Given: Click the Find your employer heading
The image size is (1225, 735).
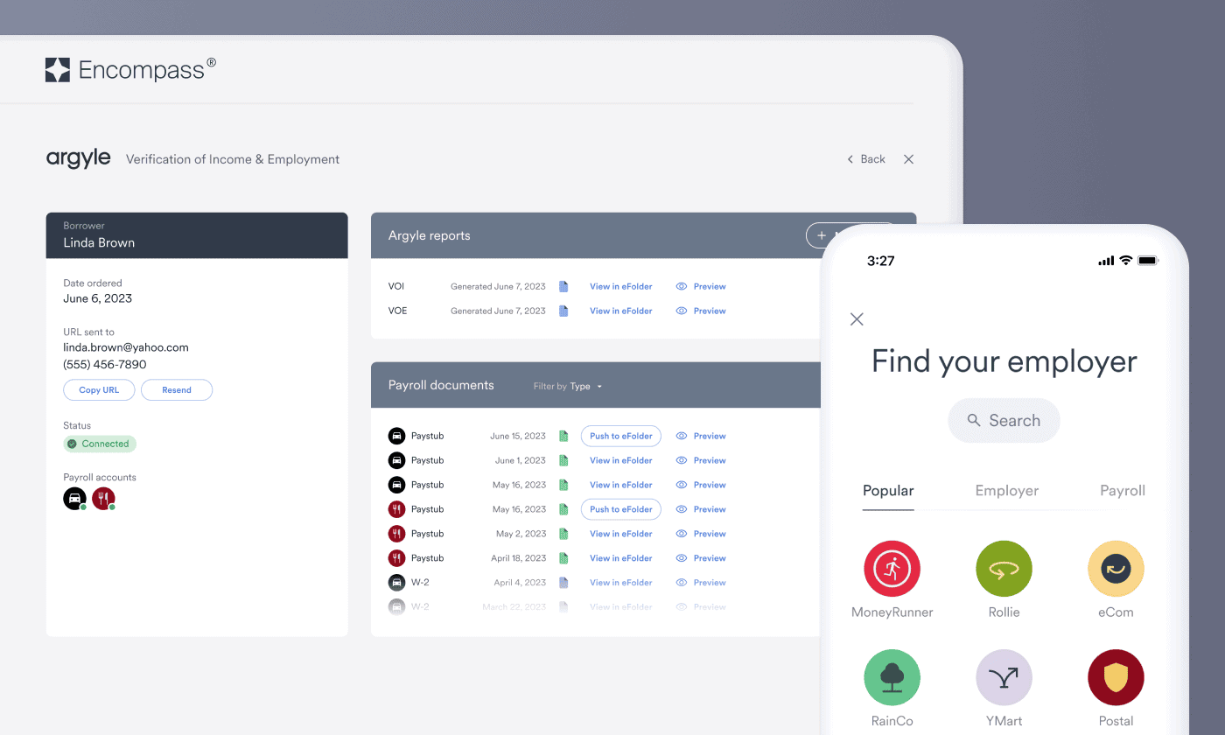Looking at the screenshot, I should (x=1004, y=361).
